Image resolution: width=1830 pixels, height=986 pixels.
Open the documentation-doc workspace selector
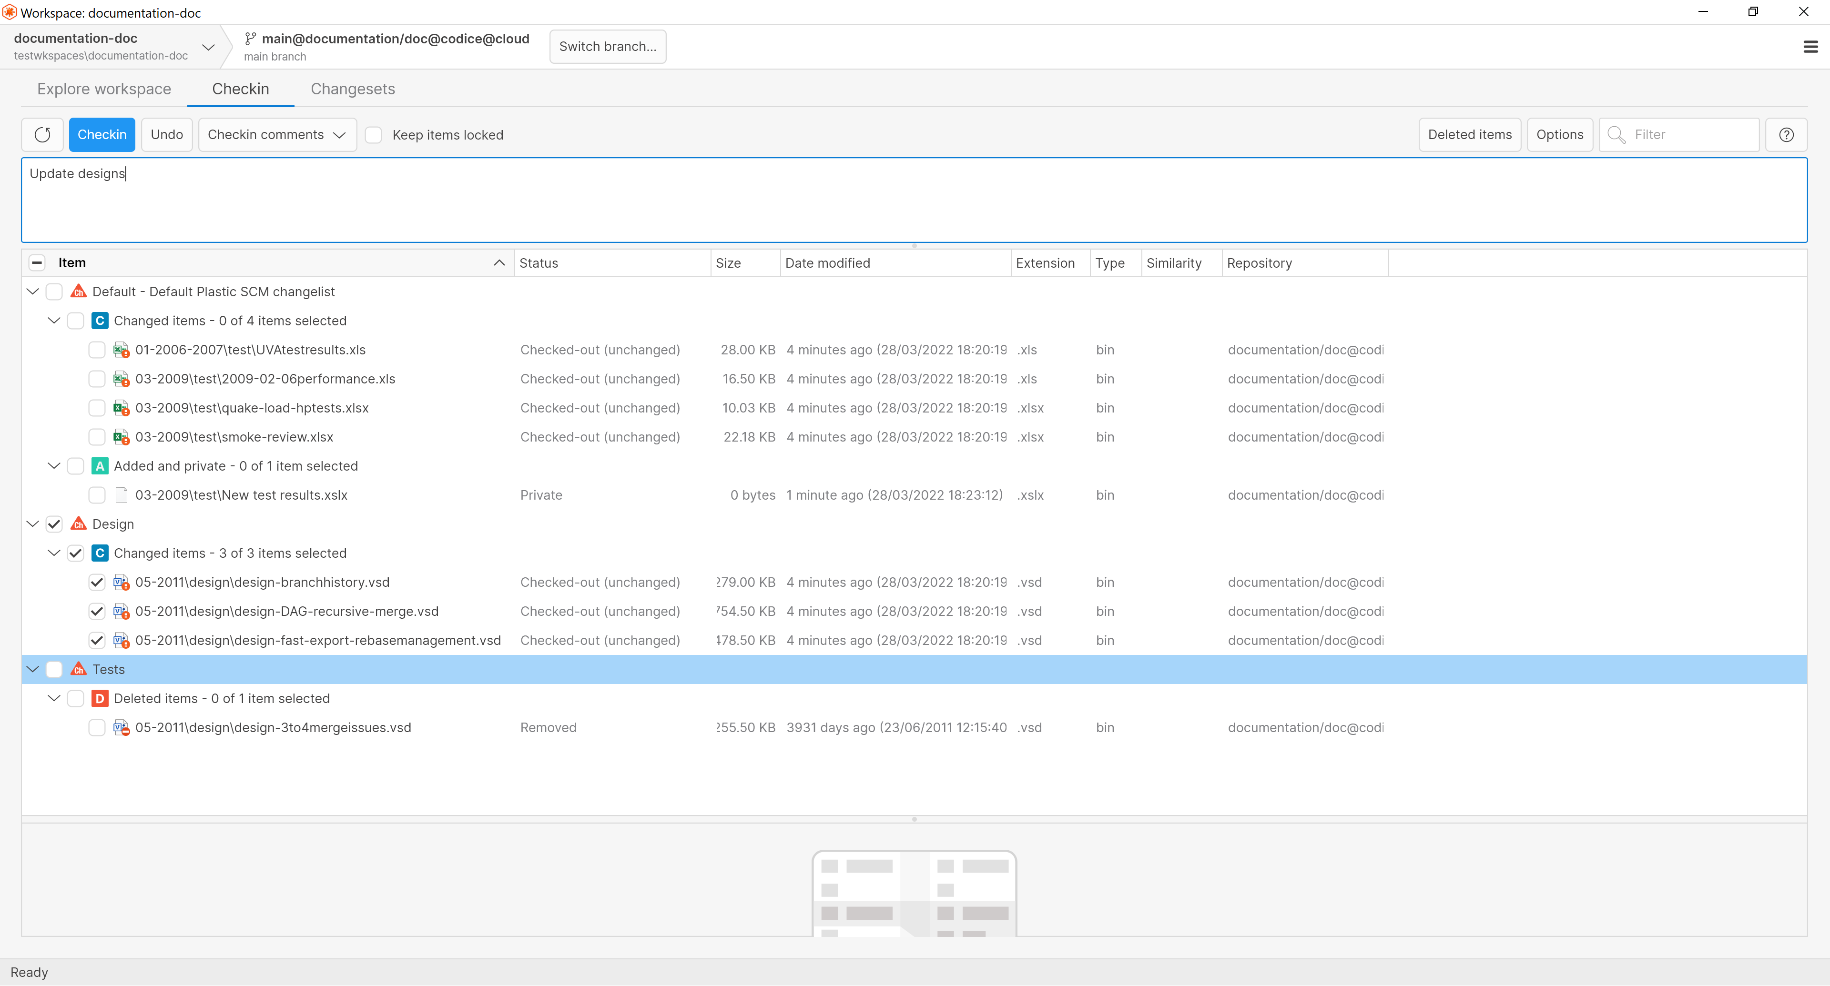click(208, 46)
